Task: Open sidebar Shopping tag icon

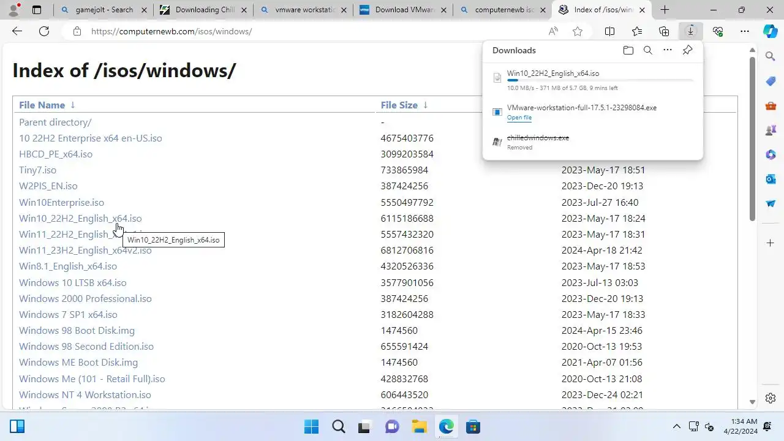Action: pyautogui.click(x=771, y=81)
